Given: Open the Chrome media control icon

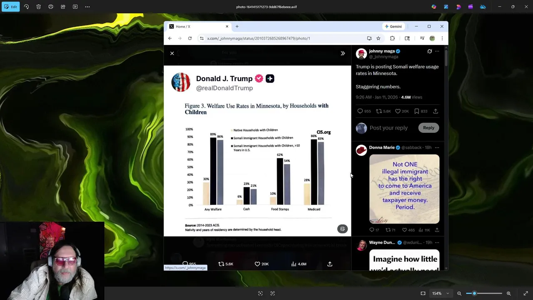Looking at the screenshot, I should [422, 38].
